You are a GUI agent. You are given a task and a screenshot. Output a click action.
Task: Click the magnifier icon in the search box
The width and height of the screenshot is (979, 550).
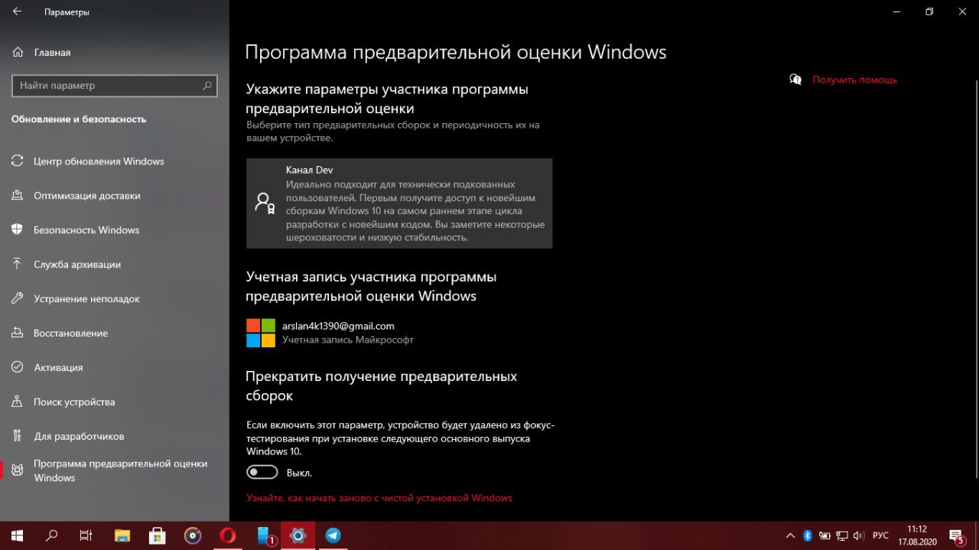coord(207,86)
